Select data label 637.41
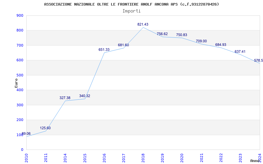The height and width of the screenshot is (164, 263). point(240,51)
